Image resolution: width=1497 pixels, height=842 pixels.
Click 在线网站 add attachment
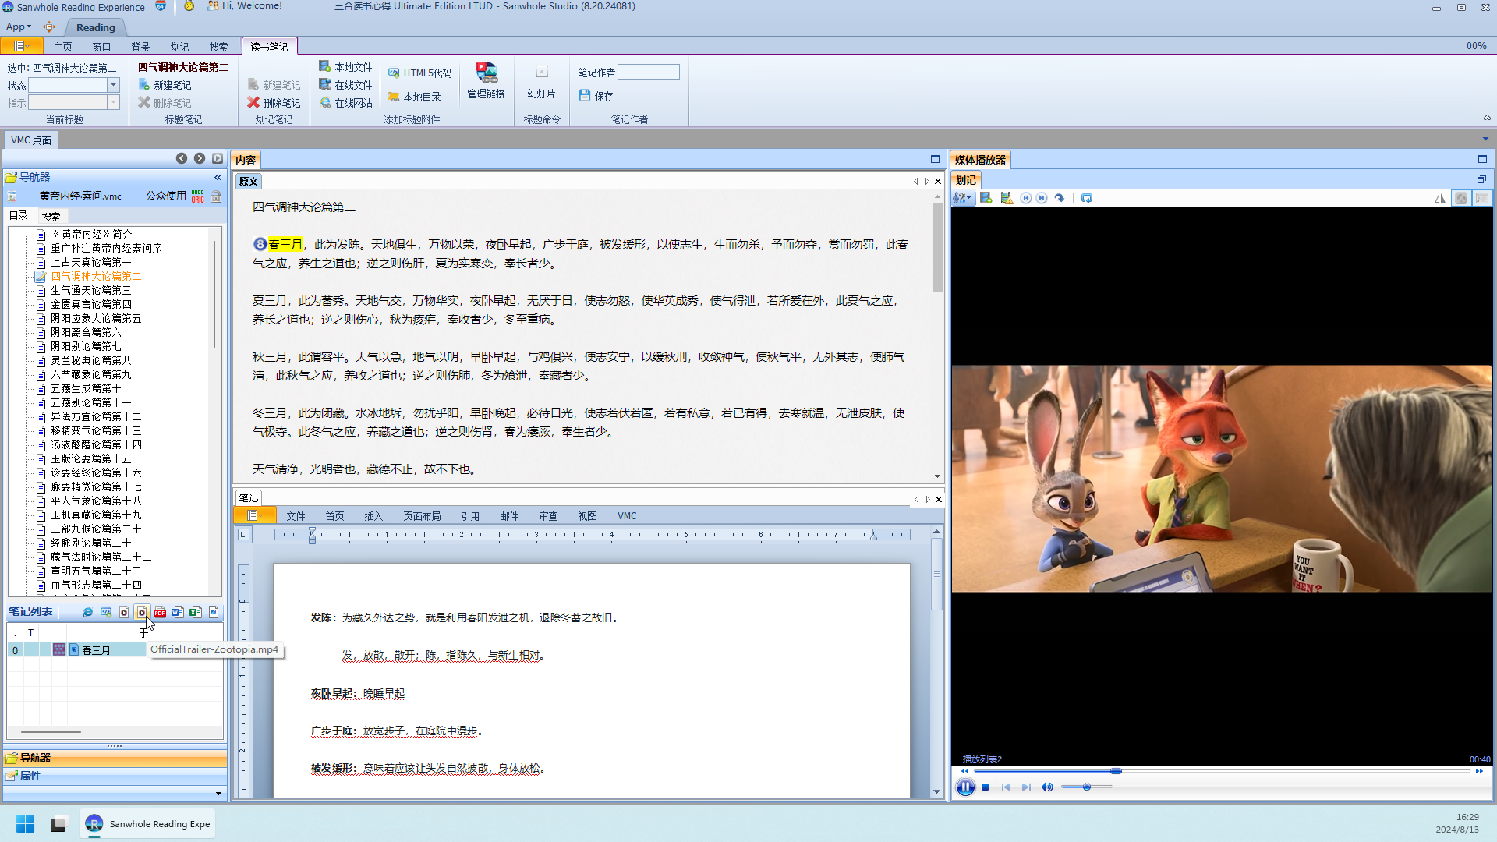[x=346, y=103]
